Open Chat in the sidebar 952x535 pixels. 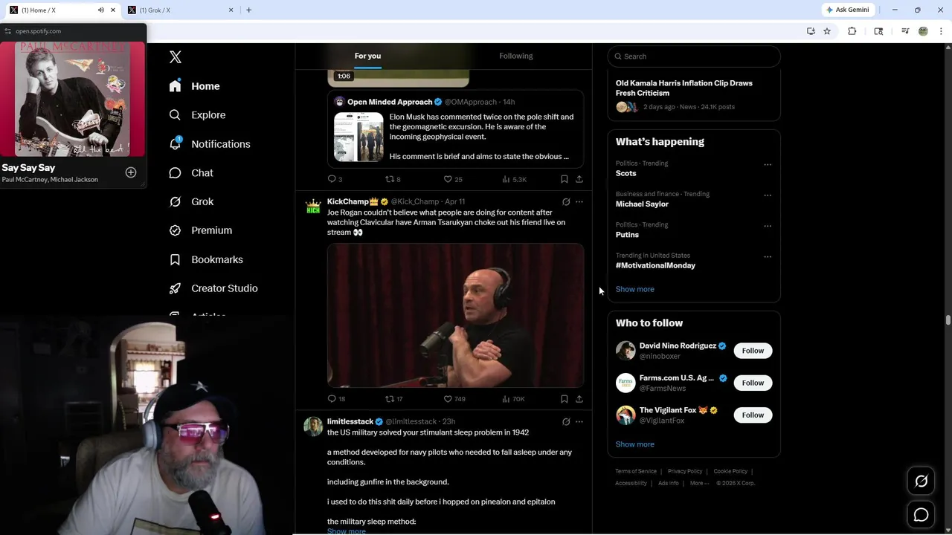coord(191,173)
